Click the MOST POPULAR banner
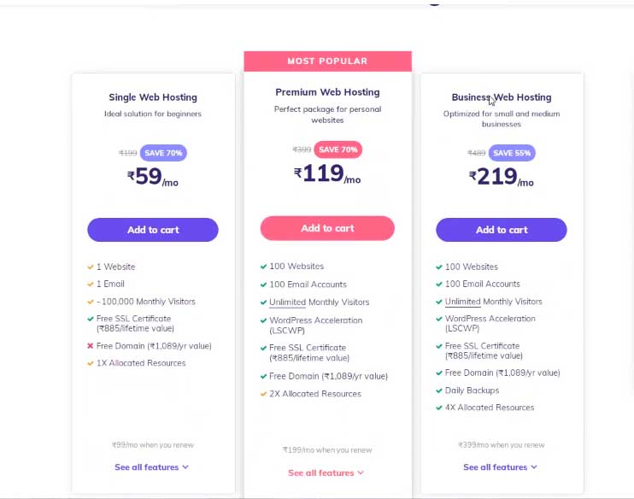The height and width of the screenshot is (499, 634). point(327,62)
